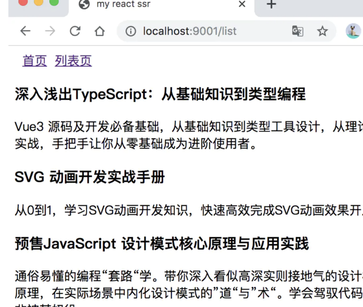Bookmark this page with the star
Image resolution: width=363 pixels, height=307 pixels.
click(x=322, y=31)
